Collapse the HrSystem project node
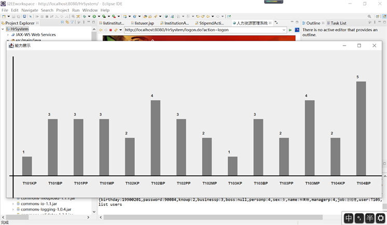Image resolution: width=387 pixels, height=225 pixels. coord(4,29)
